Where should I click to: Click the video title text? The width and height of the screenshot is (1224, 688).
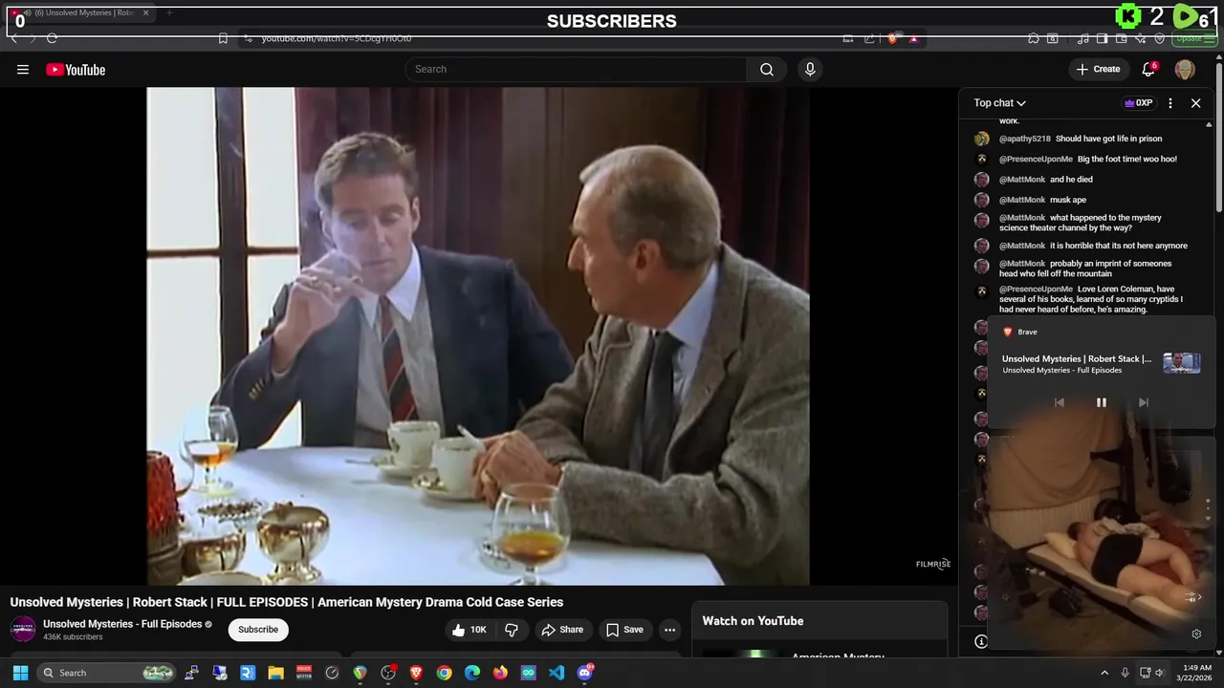(x=287, y=602)
